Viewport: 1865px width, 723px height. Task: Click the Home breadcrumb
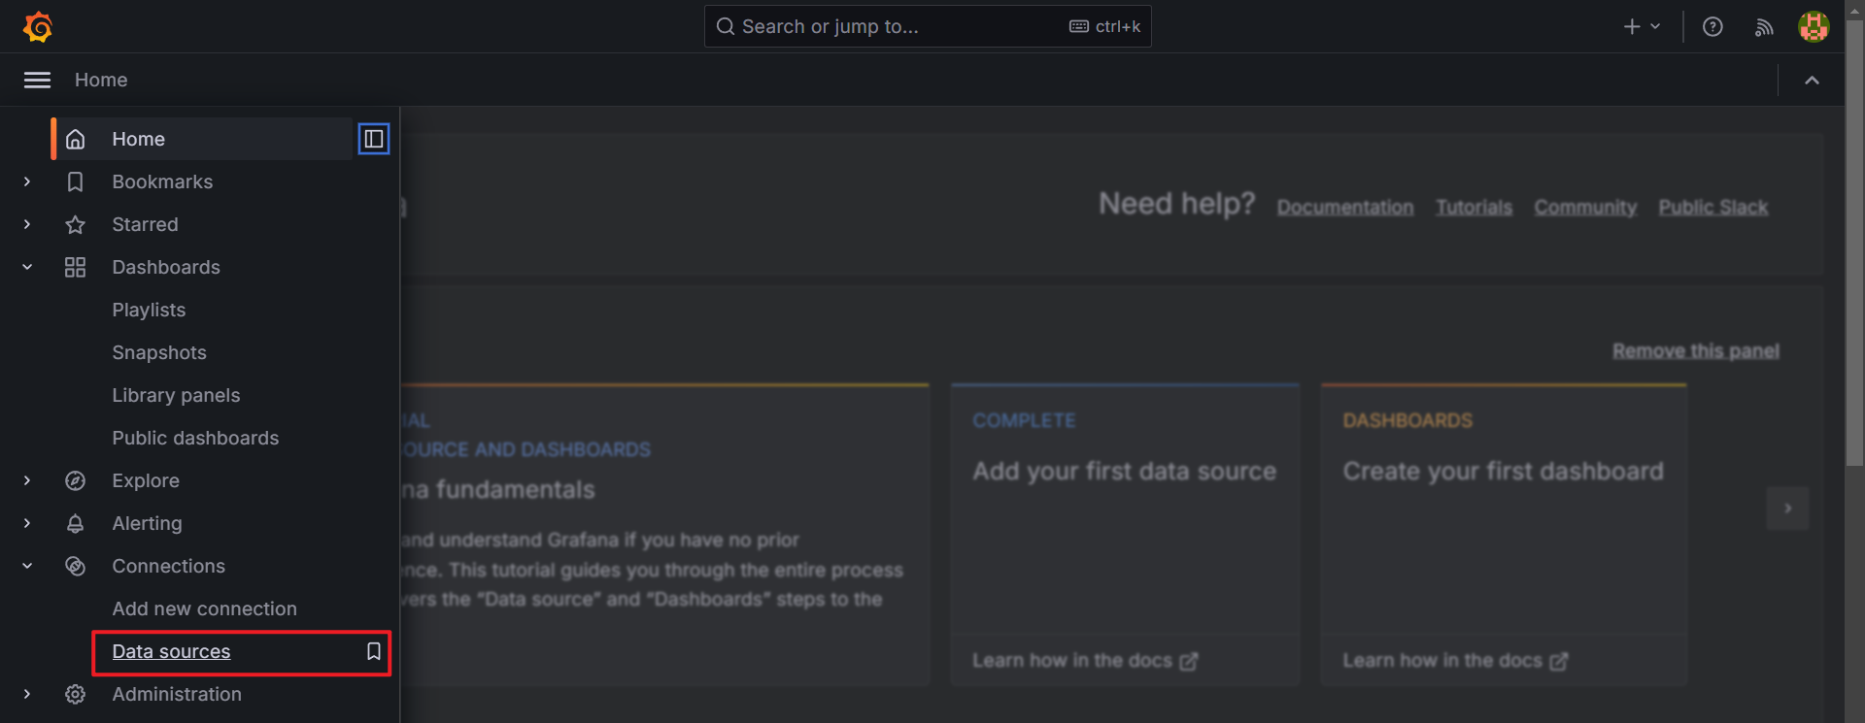[x=101, y=80]
